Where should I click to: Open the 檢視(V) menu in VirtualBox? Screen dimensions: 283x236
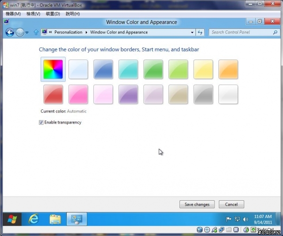click(33, 14)
